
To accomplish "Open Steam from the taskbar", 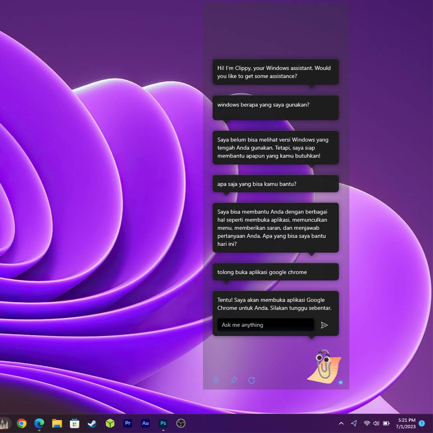I will click(92, 423).
